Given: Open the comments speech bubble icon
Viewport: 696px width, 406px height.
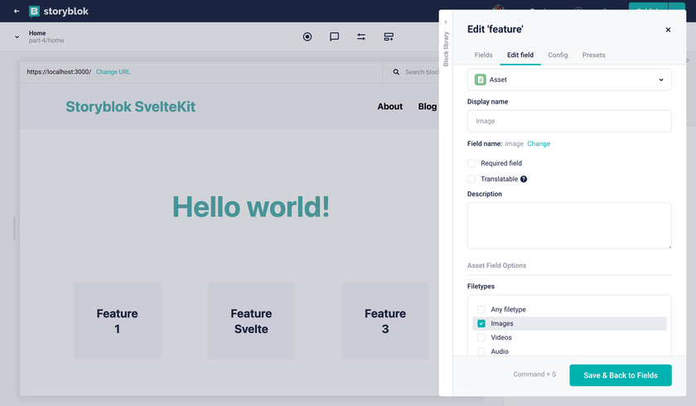Looking at the screenshot, I should pyautogui.click(x=334, y=36).
